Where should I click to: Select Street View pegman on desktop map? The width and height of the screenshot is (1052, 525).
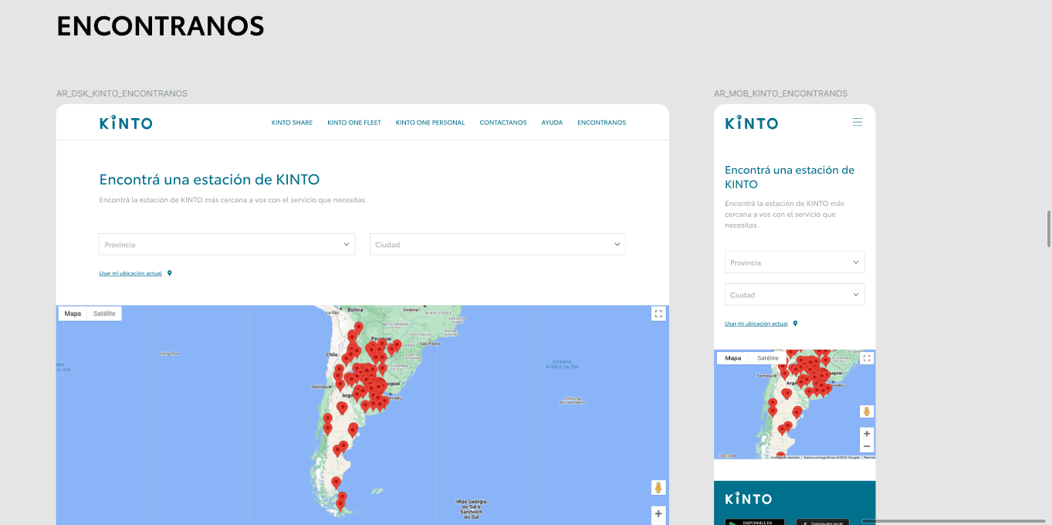(x=658, y=487)
